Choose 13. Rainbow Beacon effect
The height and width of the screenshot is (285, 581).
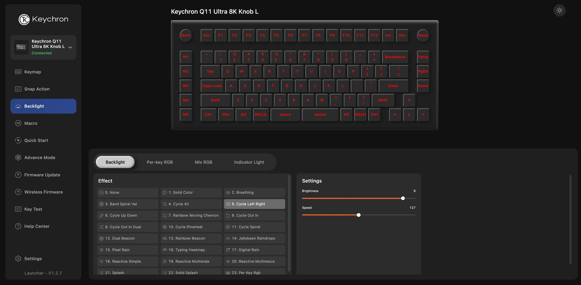(x=191, y=238)
